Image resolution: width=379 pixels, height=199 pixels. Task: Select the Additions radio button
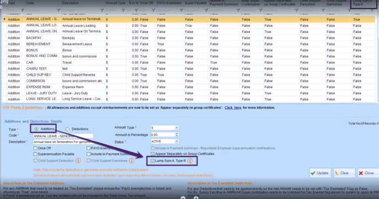coord(36,129)
